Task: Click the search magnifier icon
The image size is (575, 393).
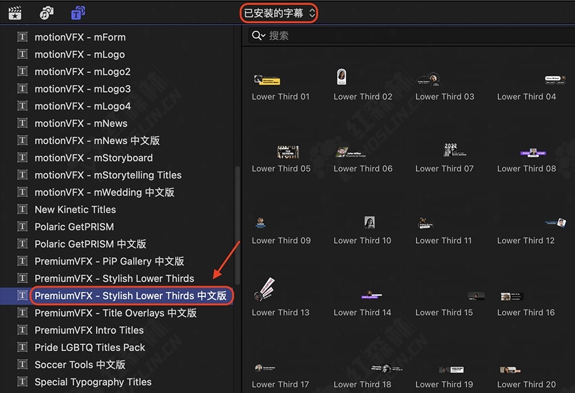Action: pyautogui.click(x=256, y=36)
